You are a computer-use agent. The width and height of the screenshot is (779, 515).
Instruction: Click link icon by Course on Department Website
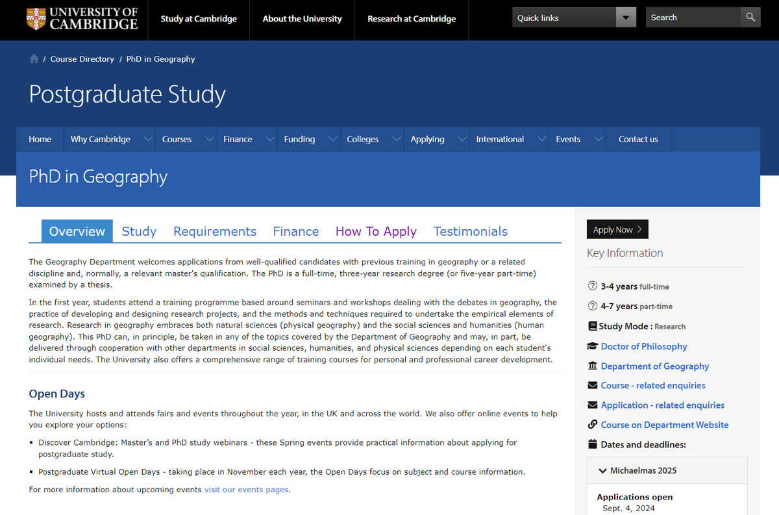click(592, 425)
